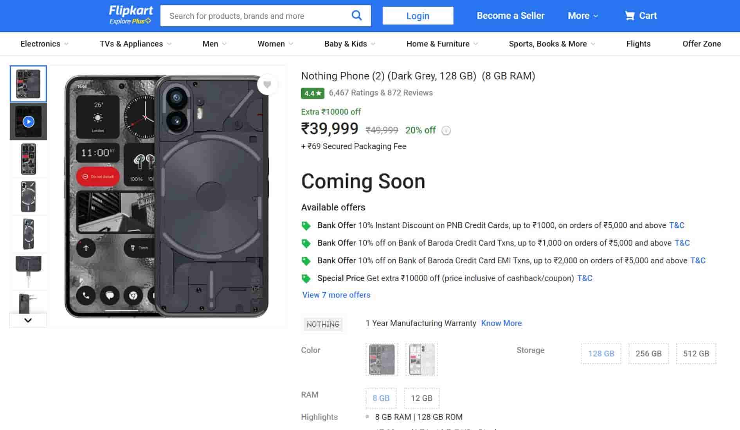Select 256 GB storage option
The height and width of the screenshot is (430, 740).
click(x=648, y=354)
